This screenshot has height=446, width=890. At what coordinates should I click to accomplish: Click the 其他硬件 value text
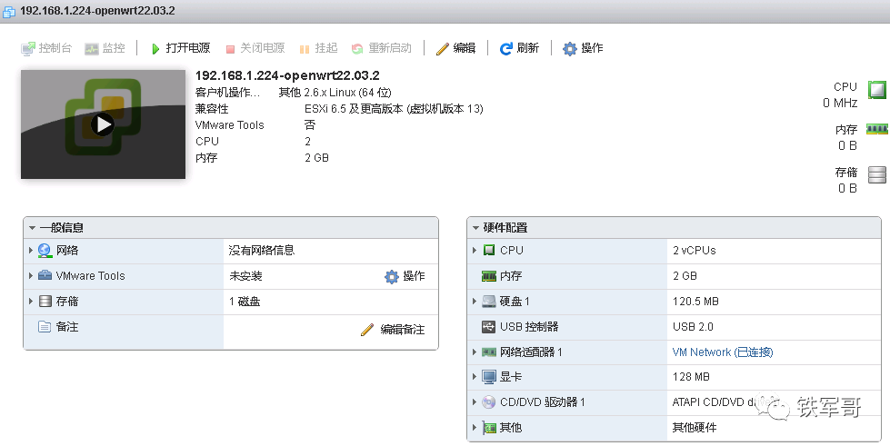pyautogui.click(x=695, y=427)
